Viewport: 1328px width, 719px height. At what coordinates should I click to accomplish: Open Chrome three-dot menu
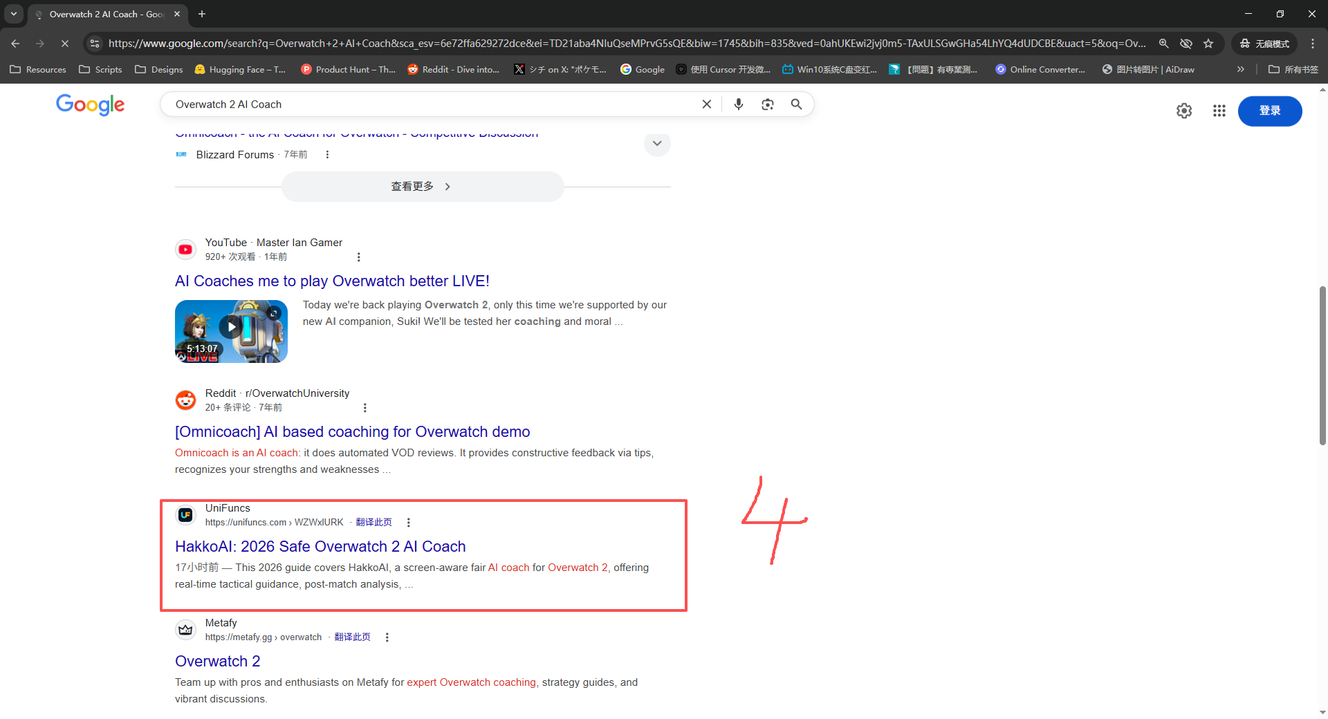coord(1313,44)
